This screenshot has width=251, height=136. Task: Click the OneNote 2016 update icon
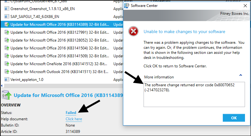[x=7, y=64]
